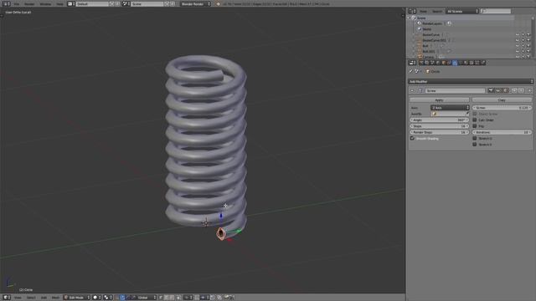The height and width of the screenshot is (301, 536).
Task: Toggle viewport visibility eye for BezierCurve
Action: [518, 34]
